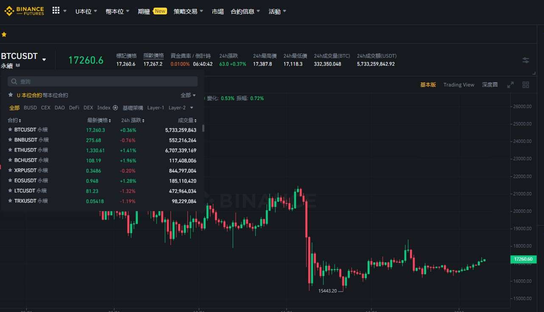The height and width of the screenshot is (312, 544).
Task: Click the search magnifier icon in contract panel
Action: tap(14, 81)
